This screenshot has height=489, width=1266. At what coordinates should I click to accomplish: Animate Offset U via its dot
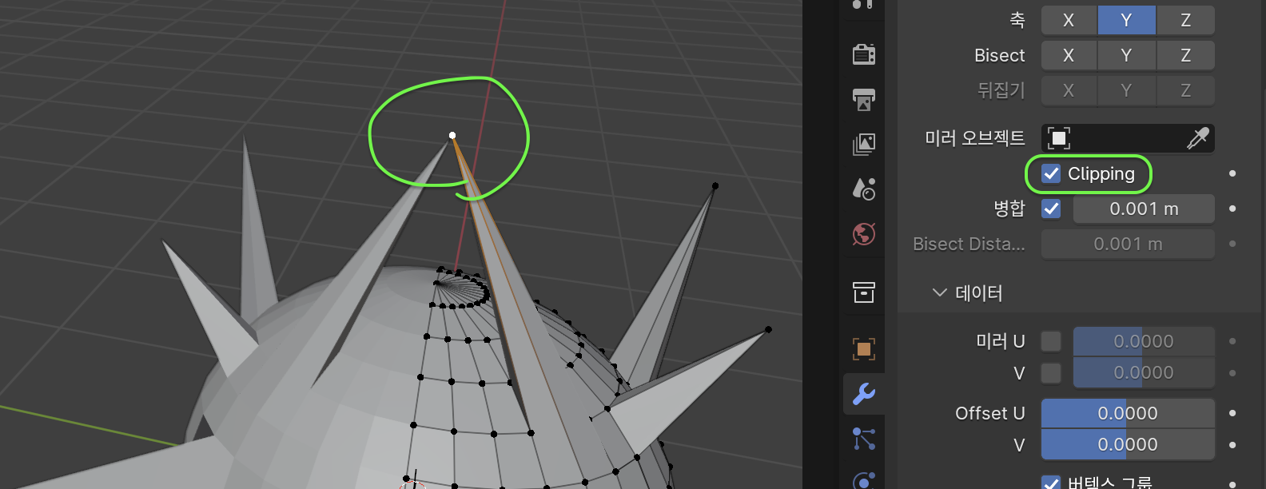click(x=1232, y=413)
